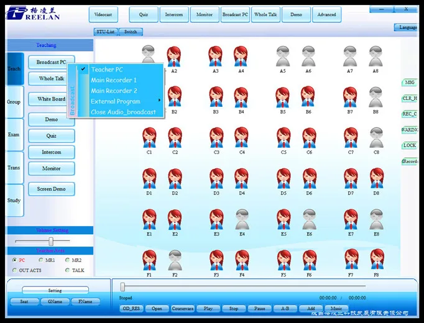
Task: Click grey student icon at seat E4
Action: [242, 219]
